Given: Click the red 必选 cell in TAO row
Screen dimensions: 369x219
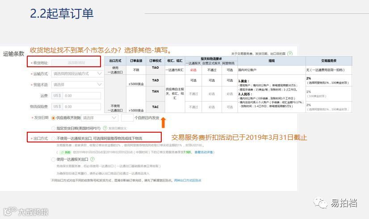Looking at the screenshot, I should (193, 70).
